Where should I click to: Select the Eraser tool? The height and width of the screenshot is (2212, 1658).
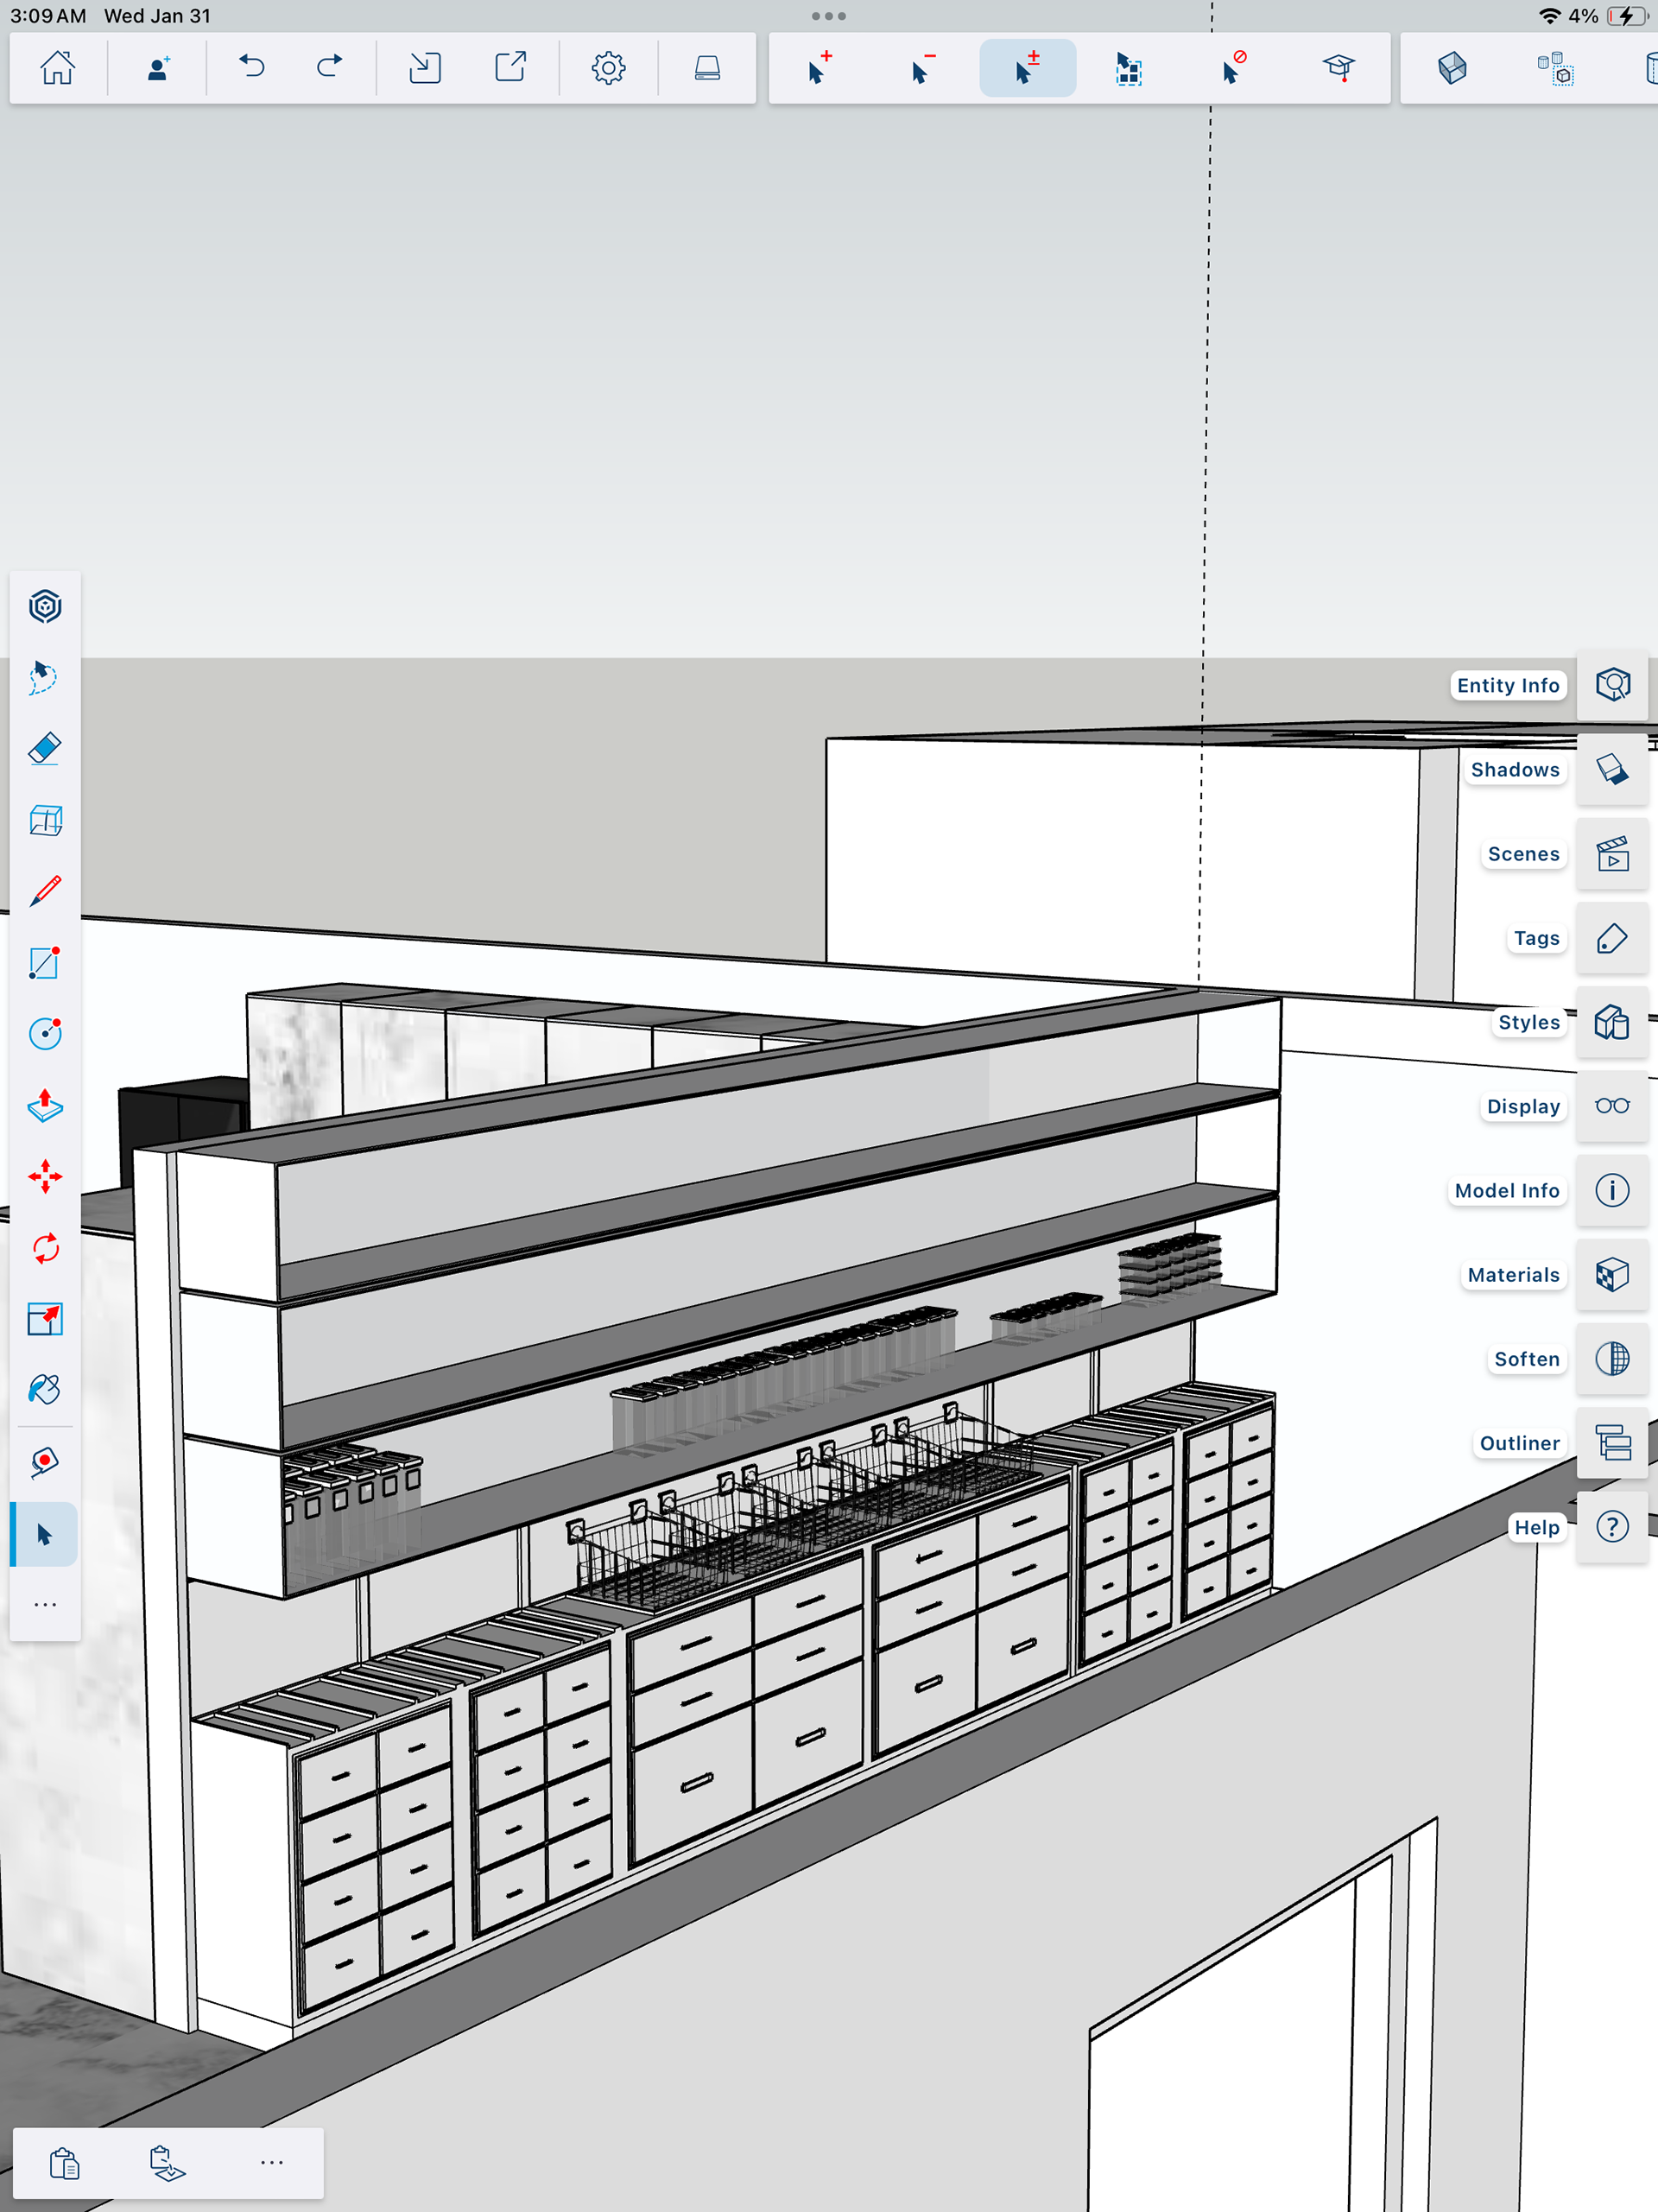coord(45,749)
